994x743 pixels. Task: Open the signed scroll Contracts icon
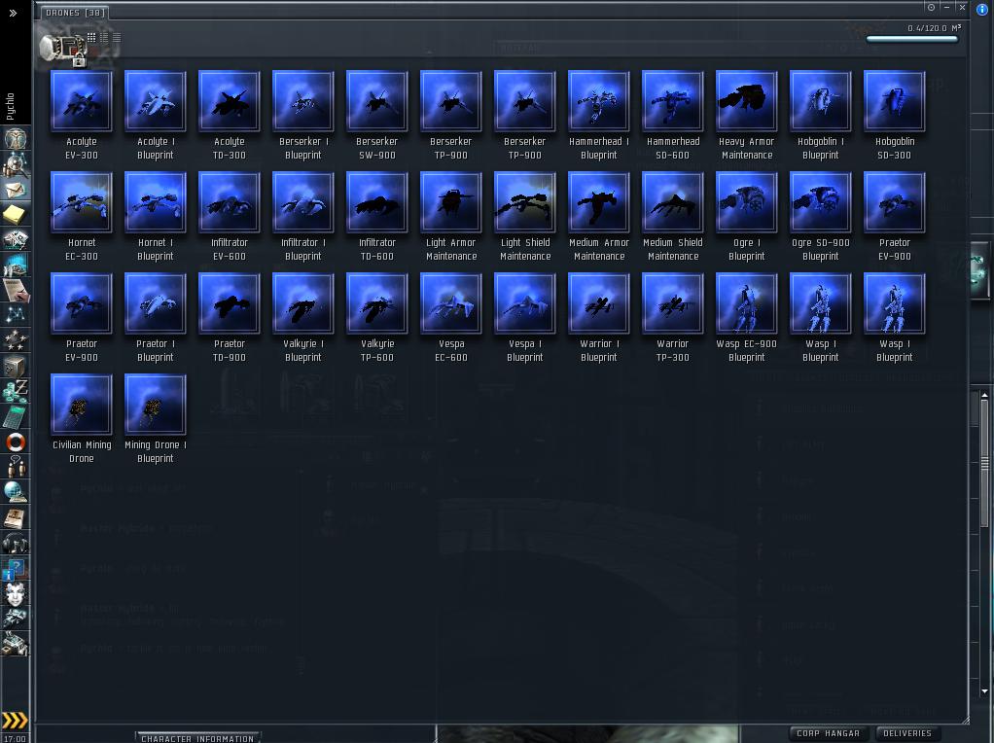tap(16, 291)
